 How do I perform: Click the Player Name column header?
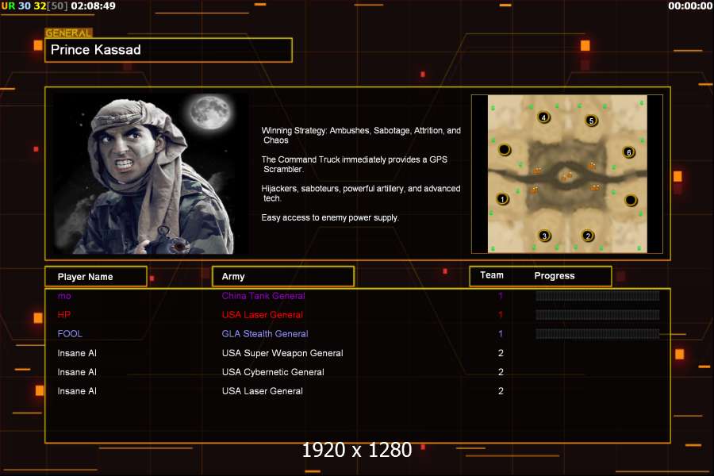pos(96,277)
